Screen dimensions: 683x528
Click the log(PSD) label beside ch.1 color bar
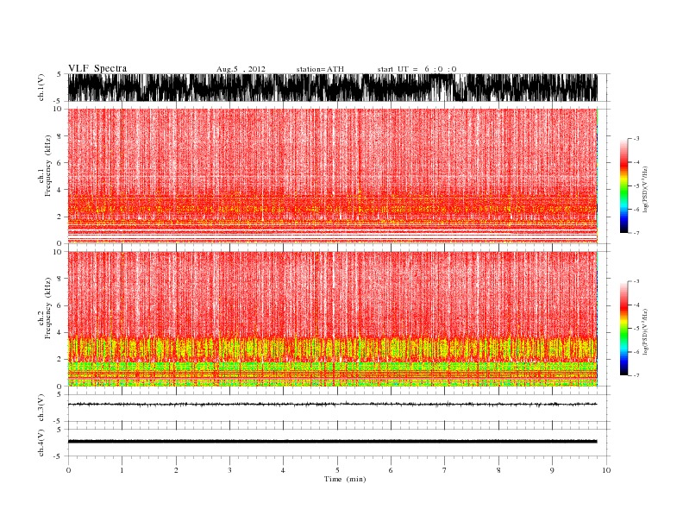[x=645, y=189]
